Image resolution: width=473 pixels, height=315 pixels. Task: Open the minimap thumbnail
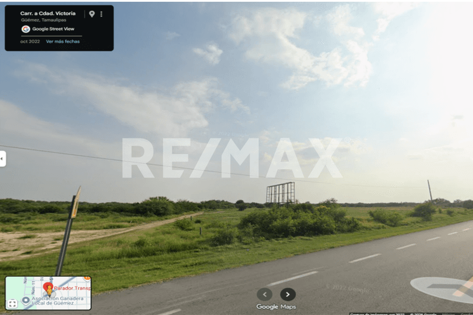click(x=48, y=293)
